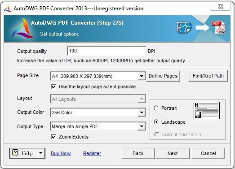Image resolution: width=235 pixels, height=169 pixels.
Task: Click the AutoDWG logo in the title bar
Action: click(x=7, y=9)
